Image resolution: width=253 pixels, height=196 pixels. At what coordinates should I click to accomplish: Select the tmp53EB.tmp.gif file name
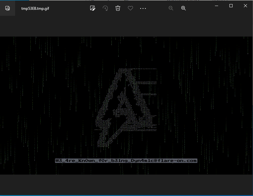(x=35, y=9)
